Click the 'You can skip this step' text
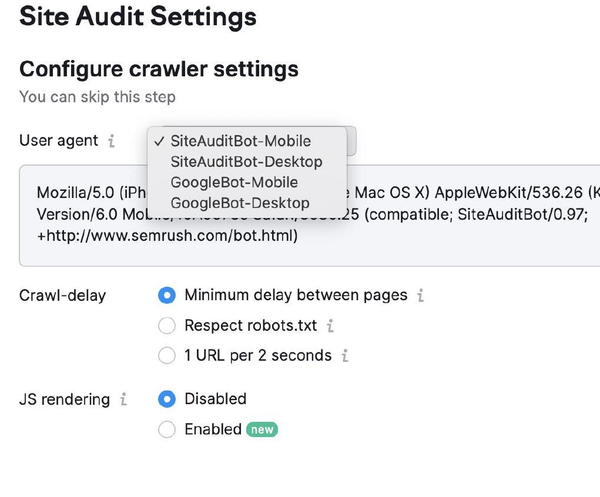Screen dimensions: 600x497 coord(98,96)
